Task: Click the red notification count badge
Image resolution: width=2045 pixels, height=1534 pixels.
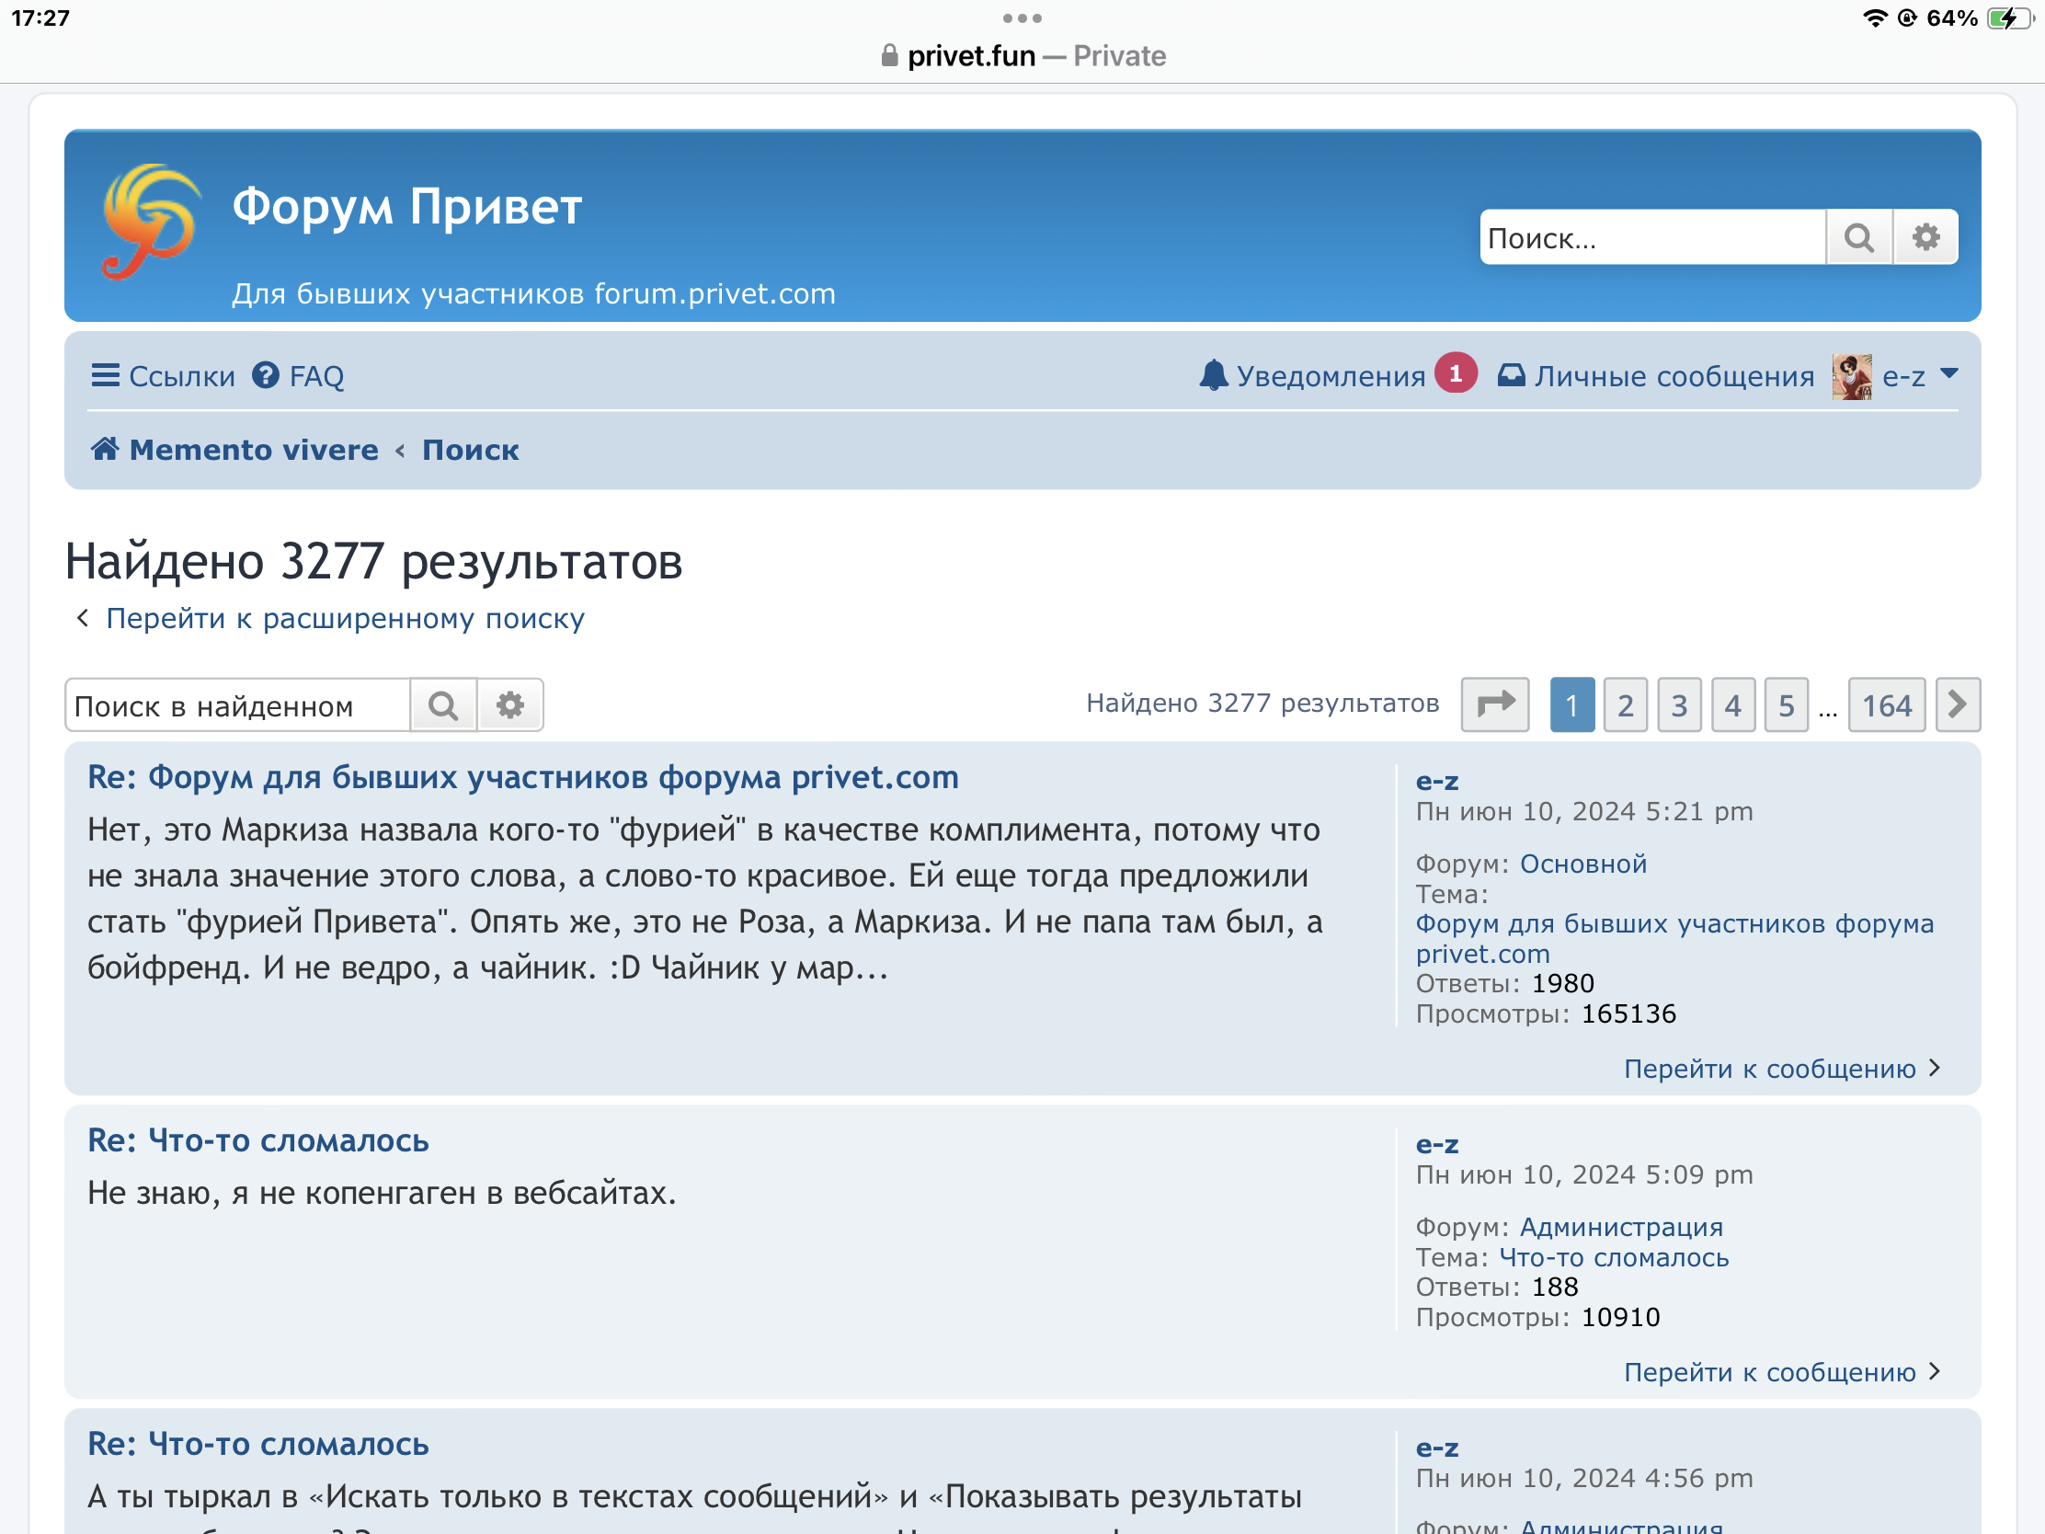Action: click(1456, 373)
